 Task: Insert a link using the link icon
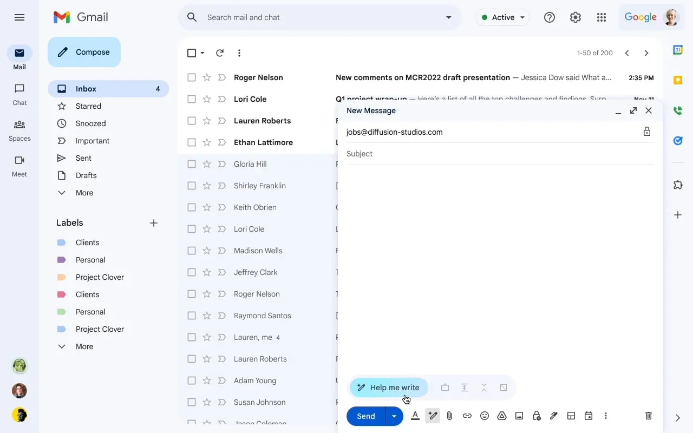467,416
